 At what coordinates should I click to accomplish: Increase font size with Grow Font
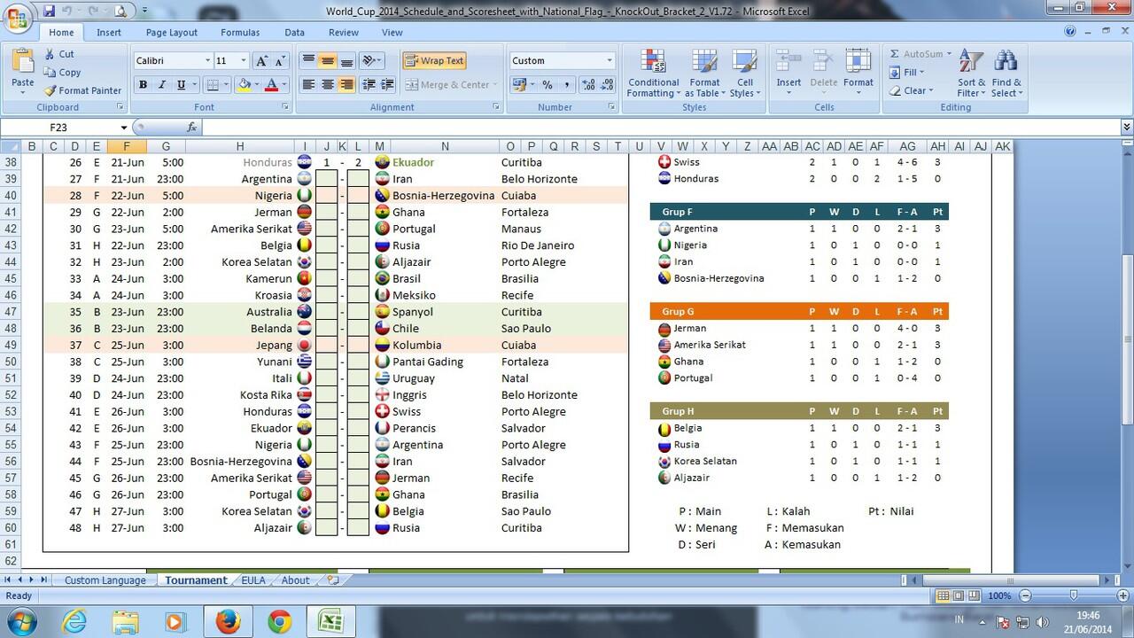click(261, 61)
